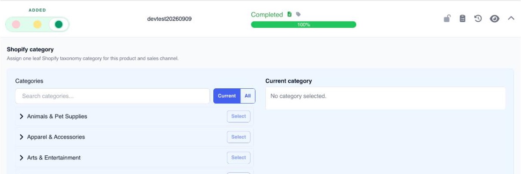Open the history clock icon
Screen dimensions: 521x174
tap(478, 19)
